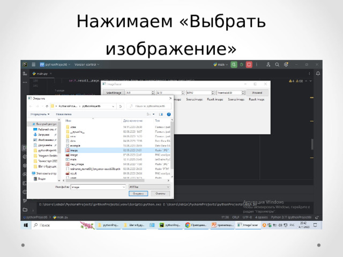The width and height of the screenshot is (343, 257).
Task: Open more tool windows ellipsis in sidebar
Action: point(25,82)
